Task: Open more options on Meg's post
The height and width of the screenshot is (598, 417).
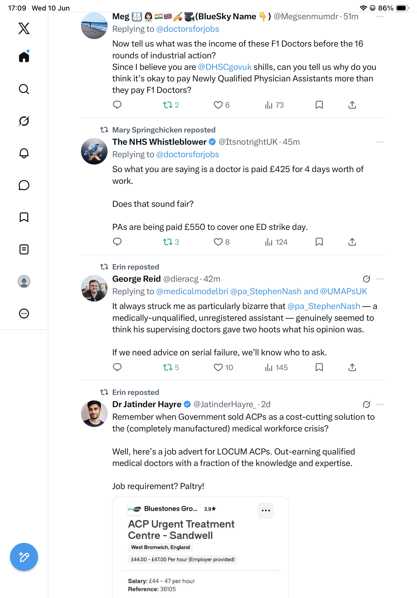Action: point(379,17)
